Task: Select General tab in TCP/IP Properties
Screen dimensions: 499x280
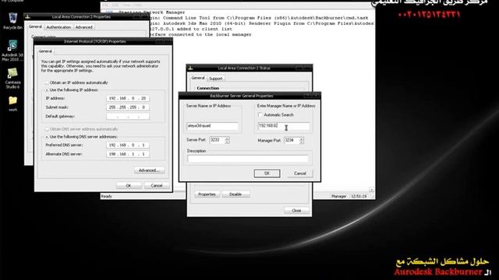Action: click(x=45, y=51)
